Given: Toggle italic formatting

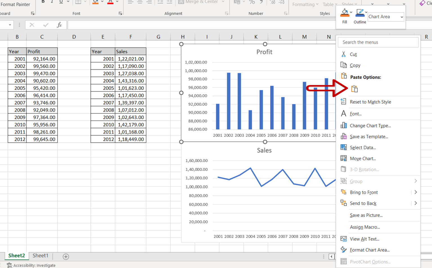Looking at the screenshot, I should click(x=52, y=2).
